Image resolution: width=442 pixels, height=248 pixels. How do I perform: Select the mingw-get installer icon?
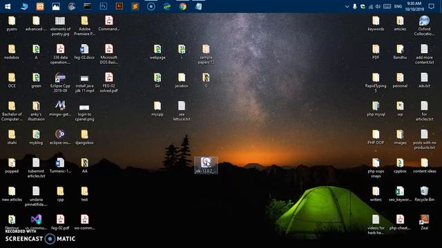(60, 109)
